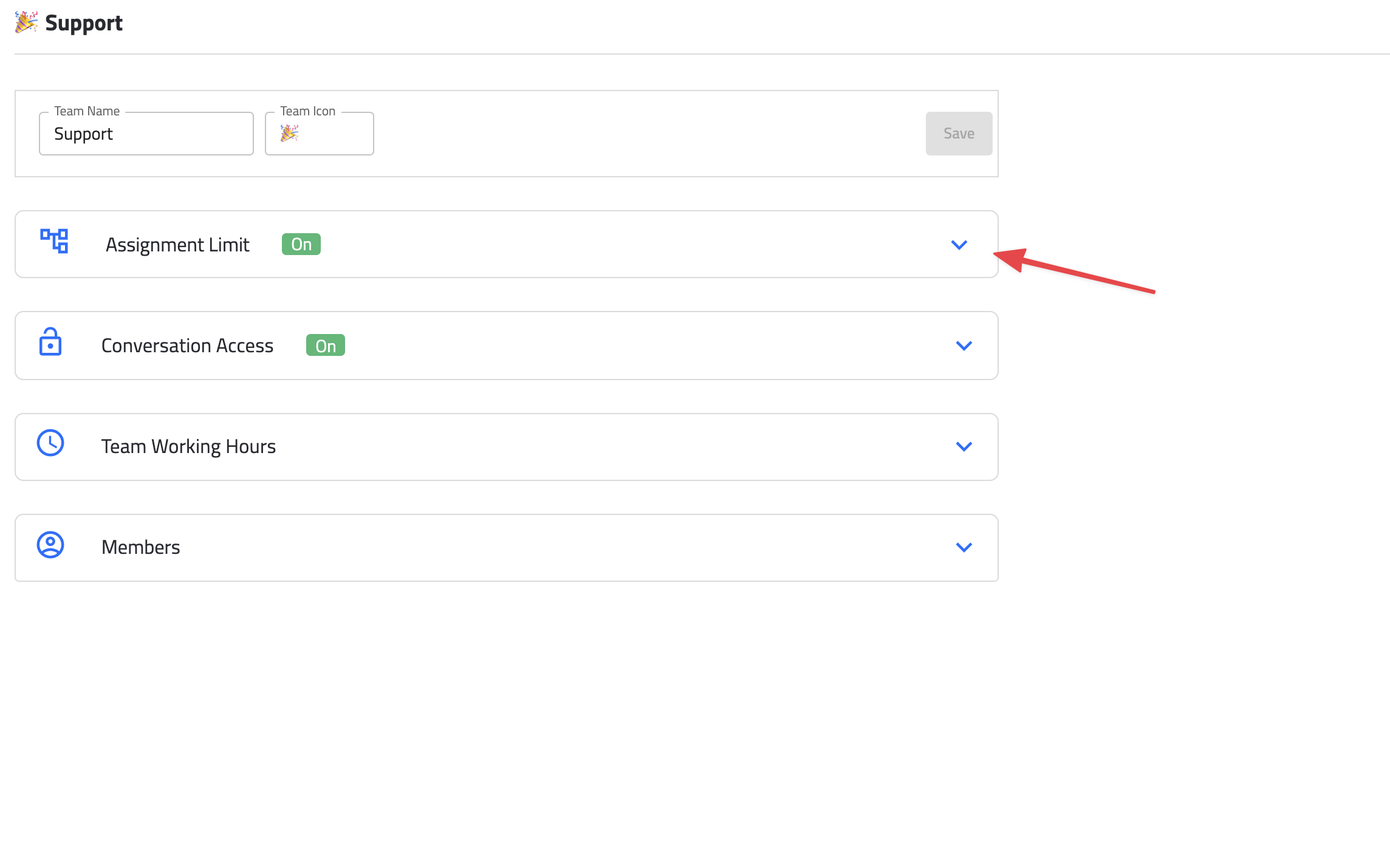Click the Team Working Hours clock icon
This screenshot has width=1390, height=866.
point(50,443)
